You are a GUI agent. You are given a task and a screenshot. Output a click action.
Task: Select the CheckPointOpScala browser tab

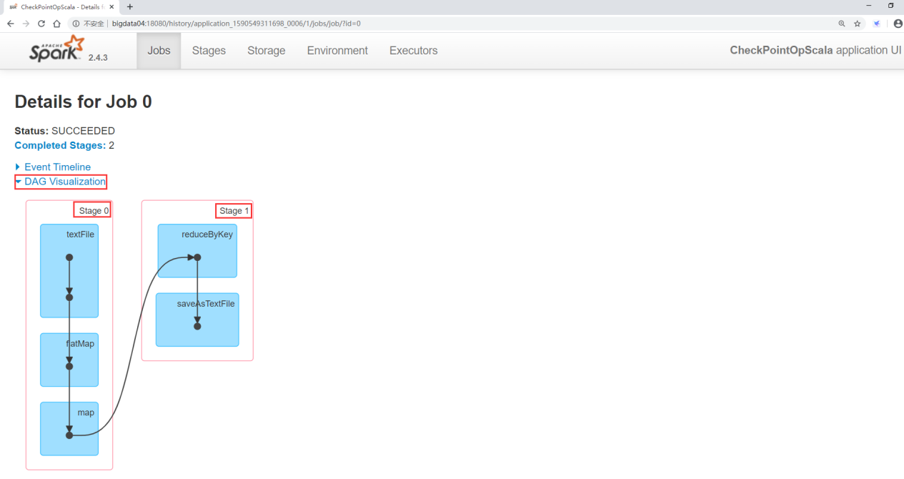(x=60, y=6)
